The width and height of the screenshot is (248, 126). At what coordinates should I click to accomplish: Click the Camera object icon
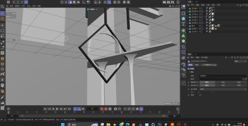point(183,70)
